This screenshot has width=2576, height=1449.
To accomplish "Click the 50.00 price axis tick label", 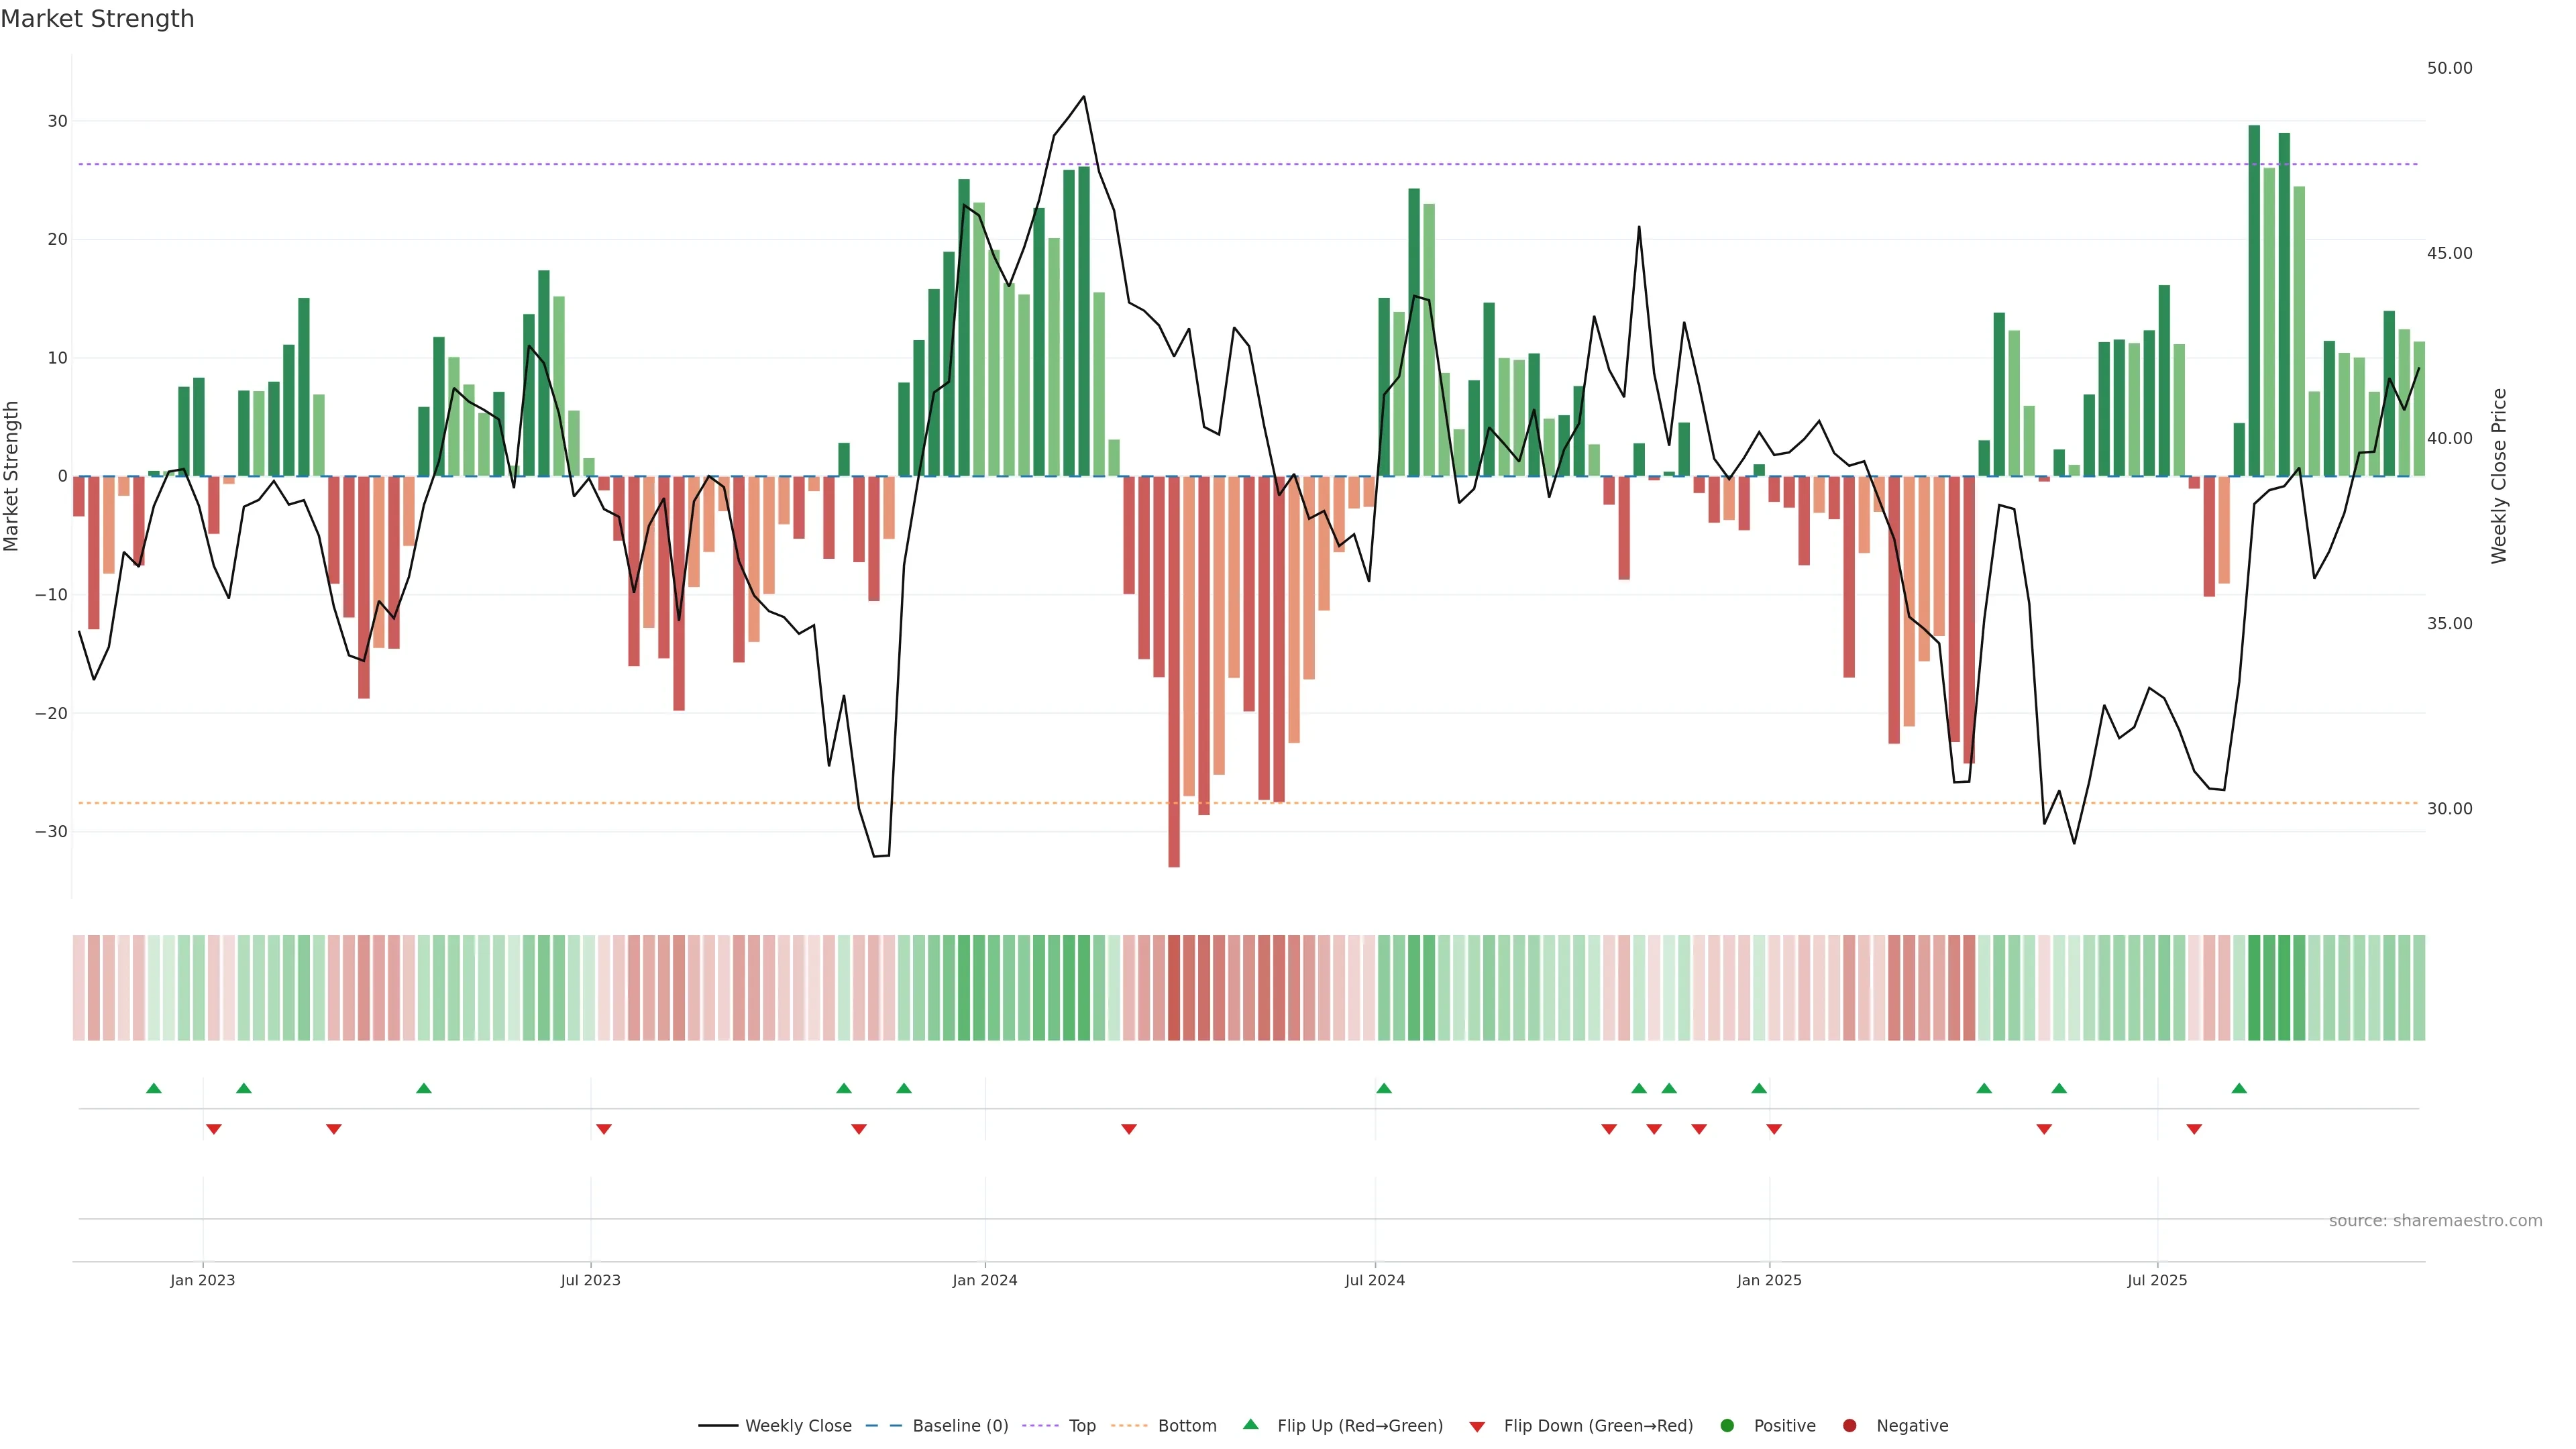I will pos(2449,68).
